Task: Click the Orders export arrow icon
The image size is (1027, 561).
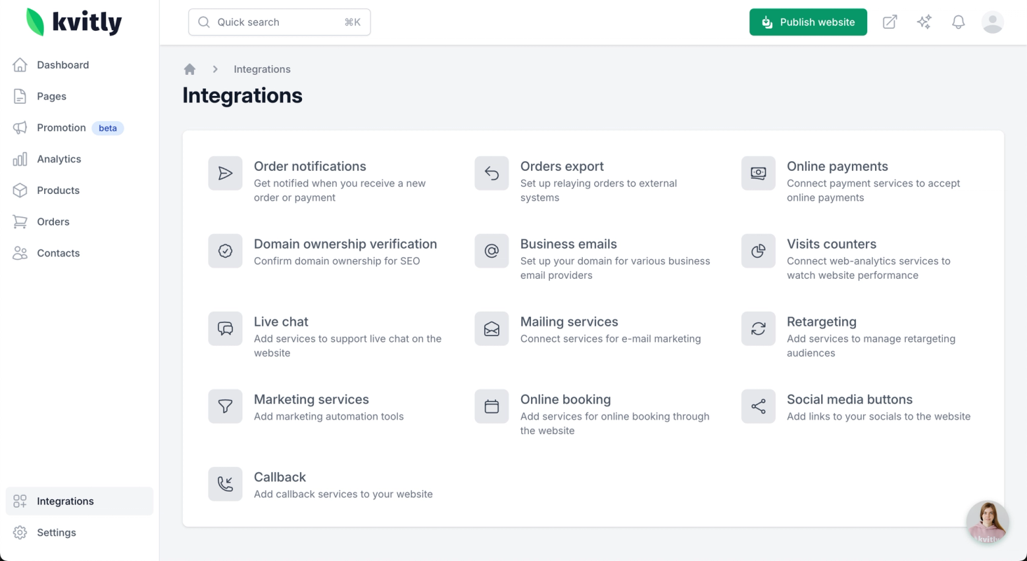Action: click(492, 173)
